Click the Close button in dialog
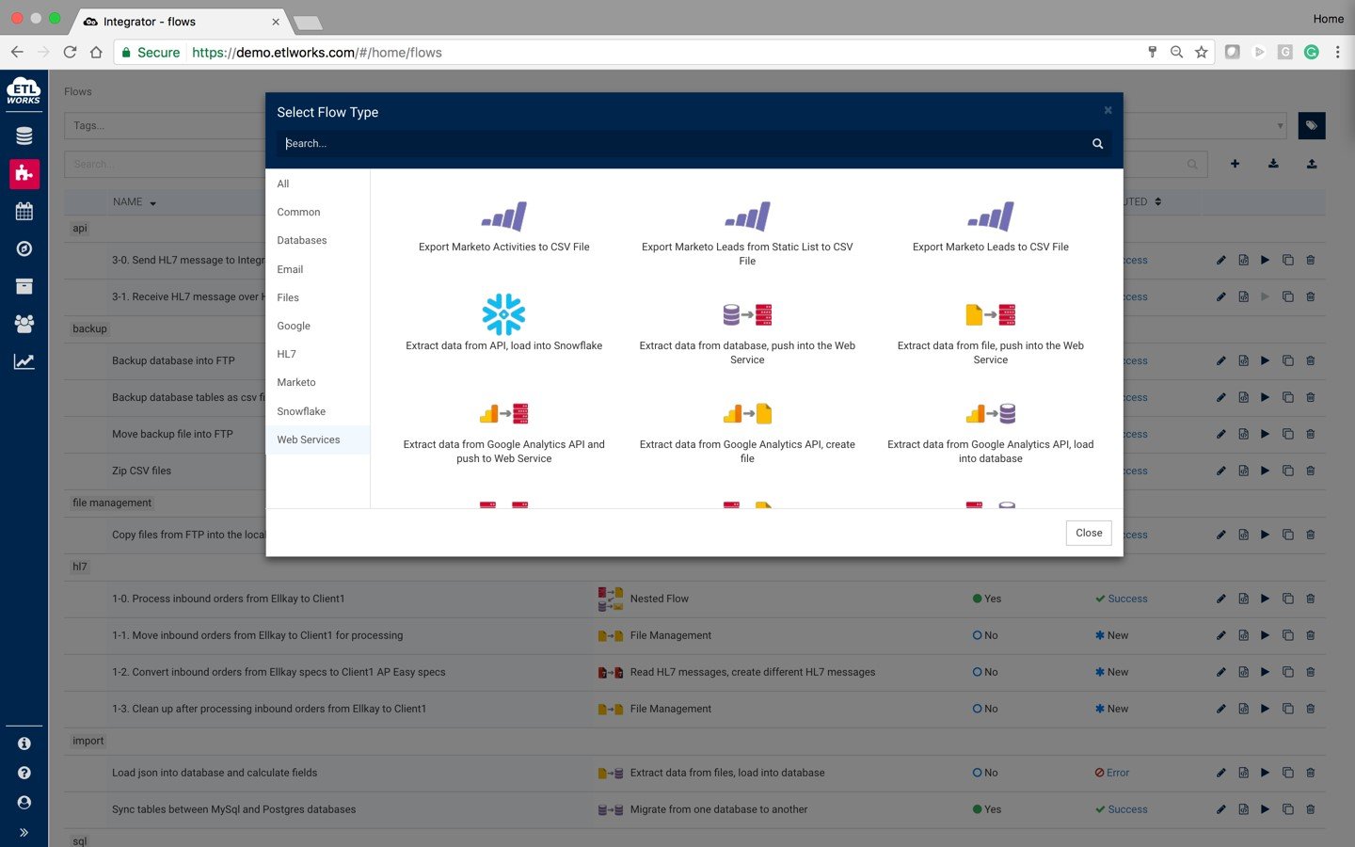 [x=1089, y=533]
